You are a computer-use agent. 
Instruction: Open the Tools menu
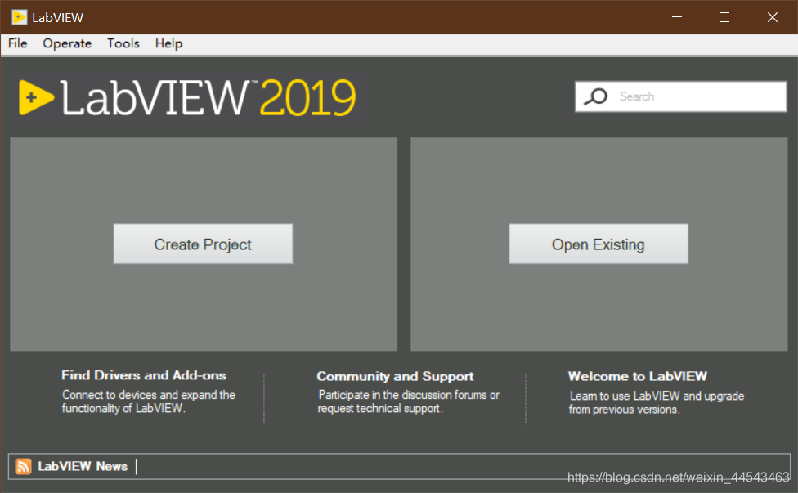pos(123,44)
